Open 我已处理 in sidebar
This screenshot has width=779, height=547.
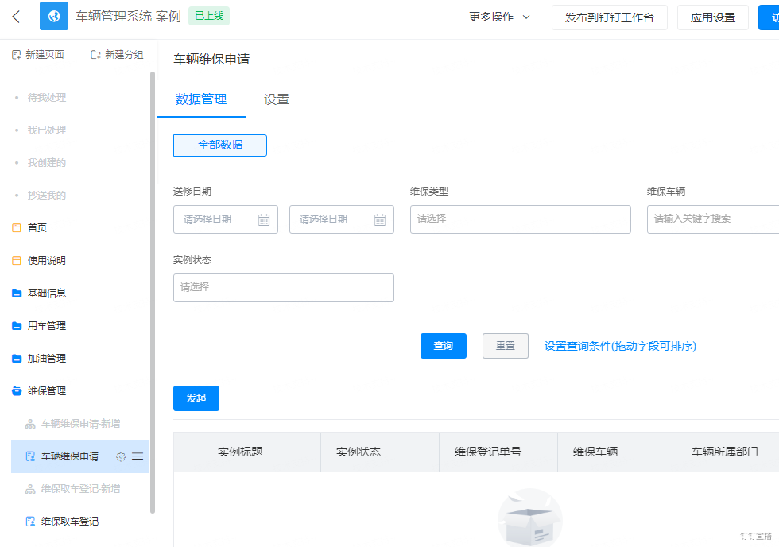47,130
